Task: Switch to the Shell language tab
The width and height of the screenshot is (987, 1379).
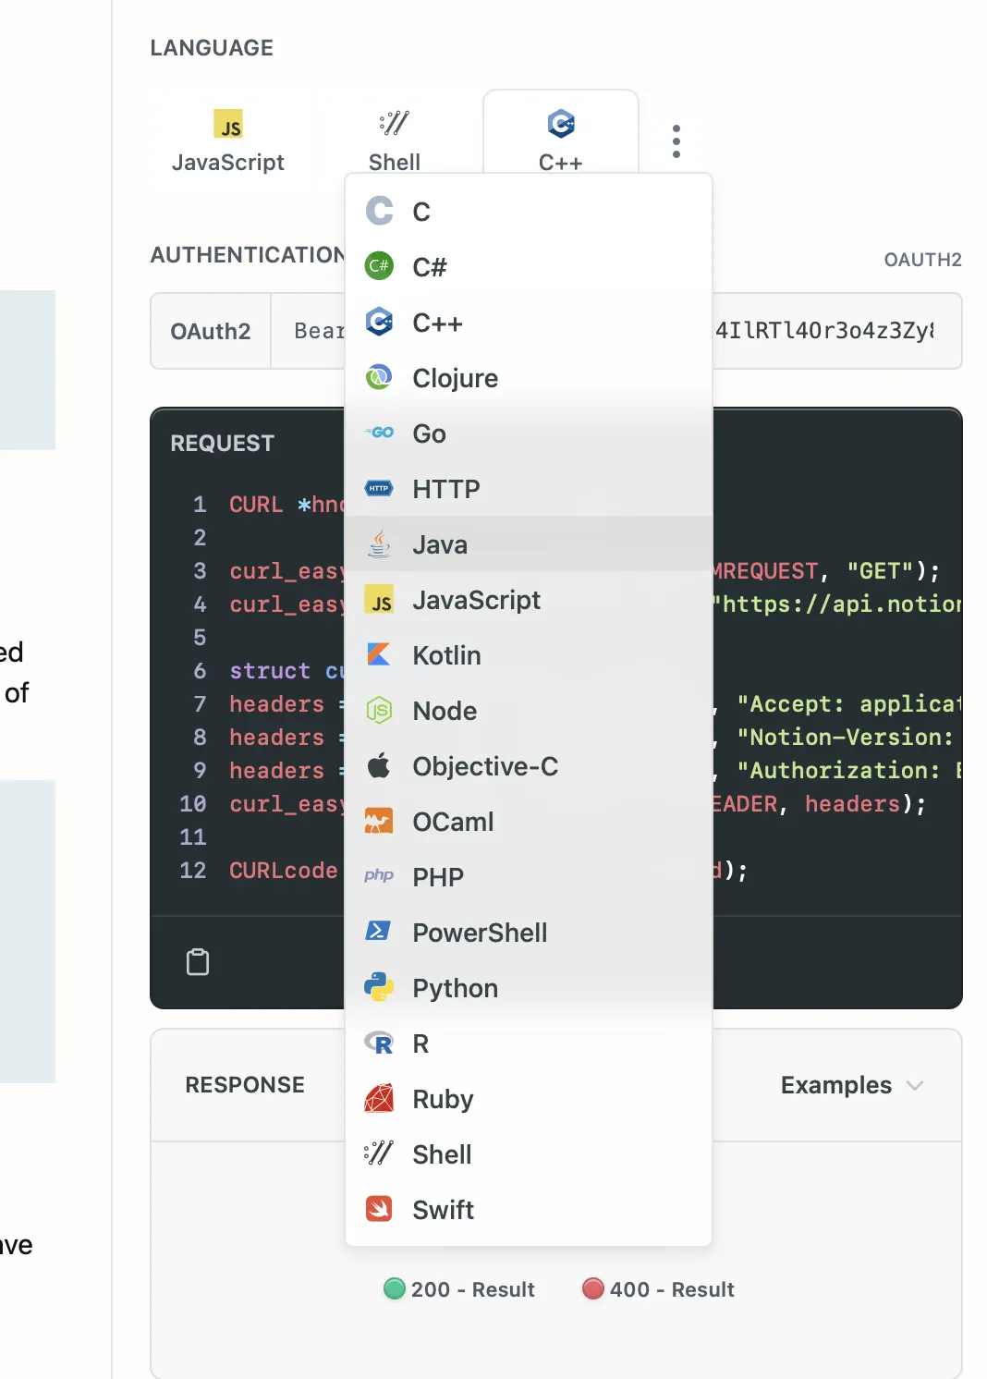Action: tap(395, 140)
